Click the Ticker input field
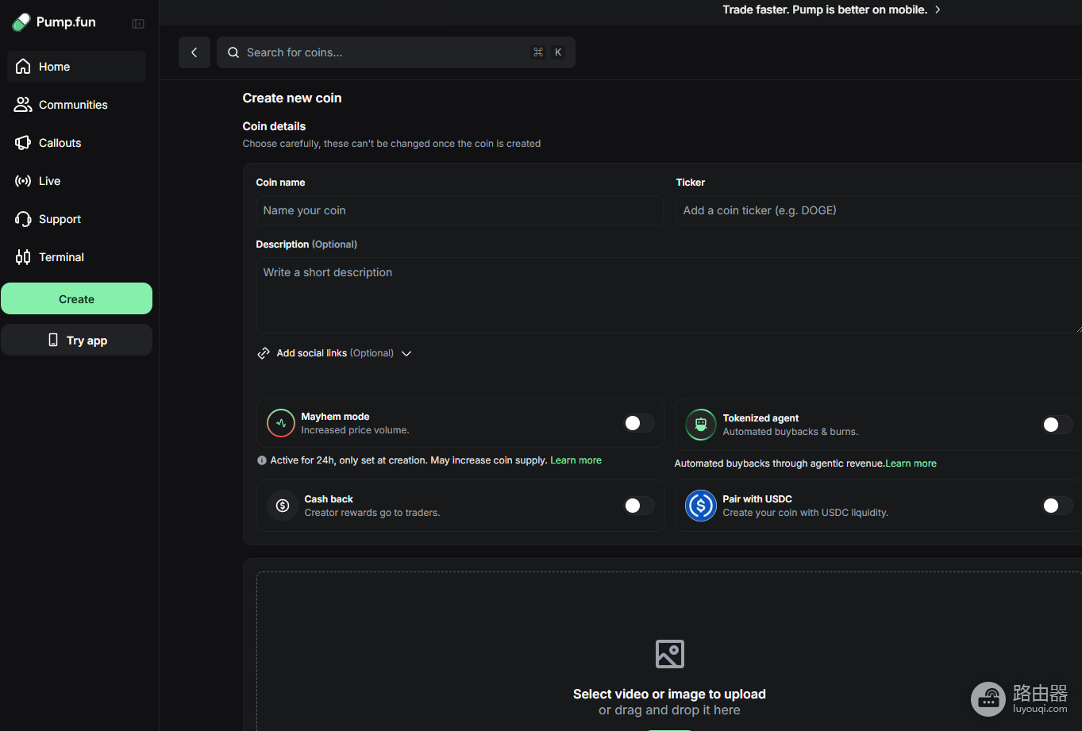 pyautogui.click(x=879, y=210)
